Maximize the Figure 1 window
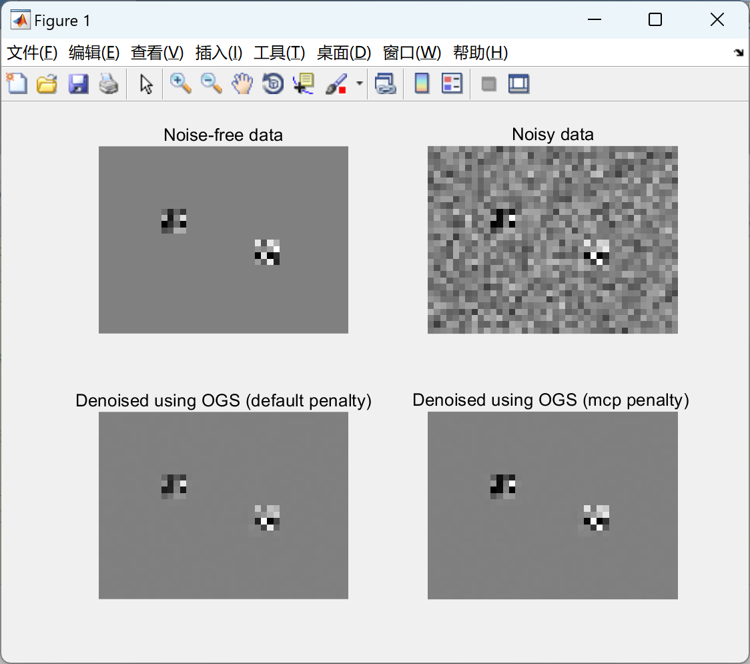 655,19
